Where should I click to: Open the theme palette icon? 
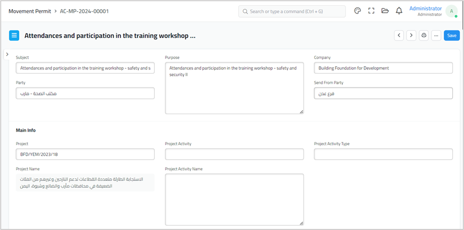point(358,11)
